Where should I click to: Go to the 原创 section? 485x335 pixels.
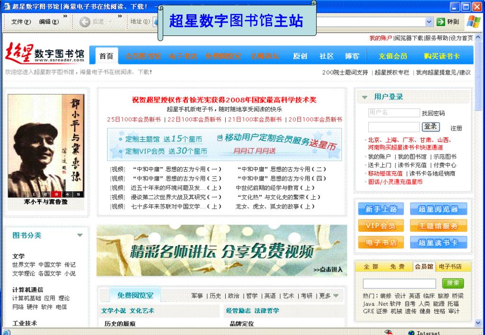[300, 56]
